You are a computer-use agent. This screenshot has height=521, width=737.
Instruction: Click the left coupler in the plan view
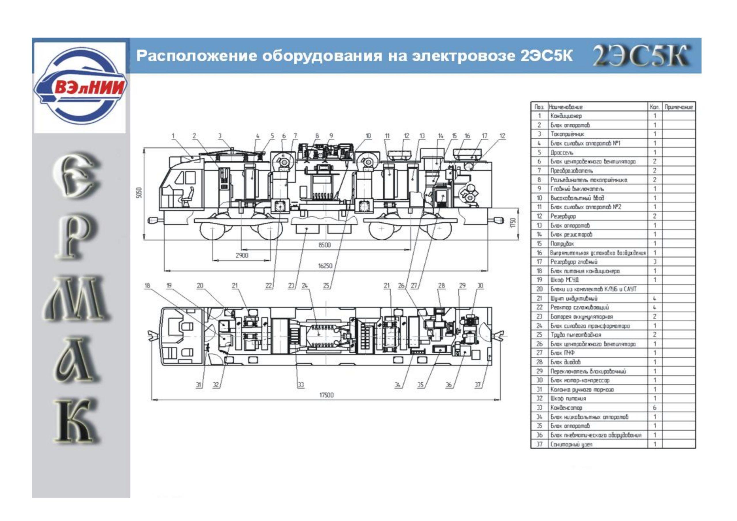tap(153, 336)
